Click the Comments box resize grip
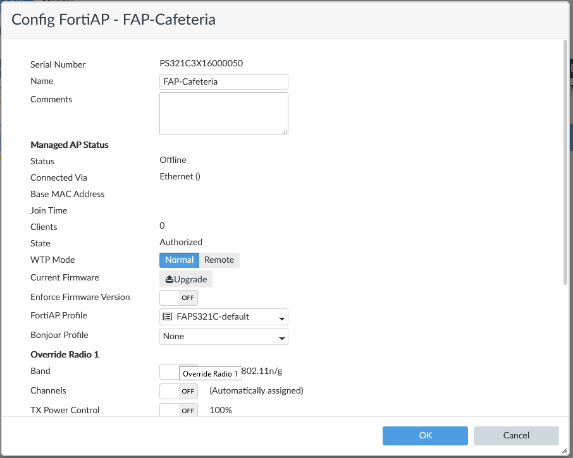 pos(285,131)
